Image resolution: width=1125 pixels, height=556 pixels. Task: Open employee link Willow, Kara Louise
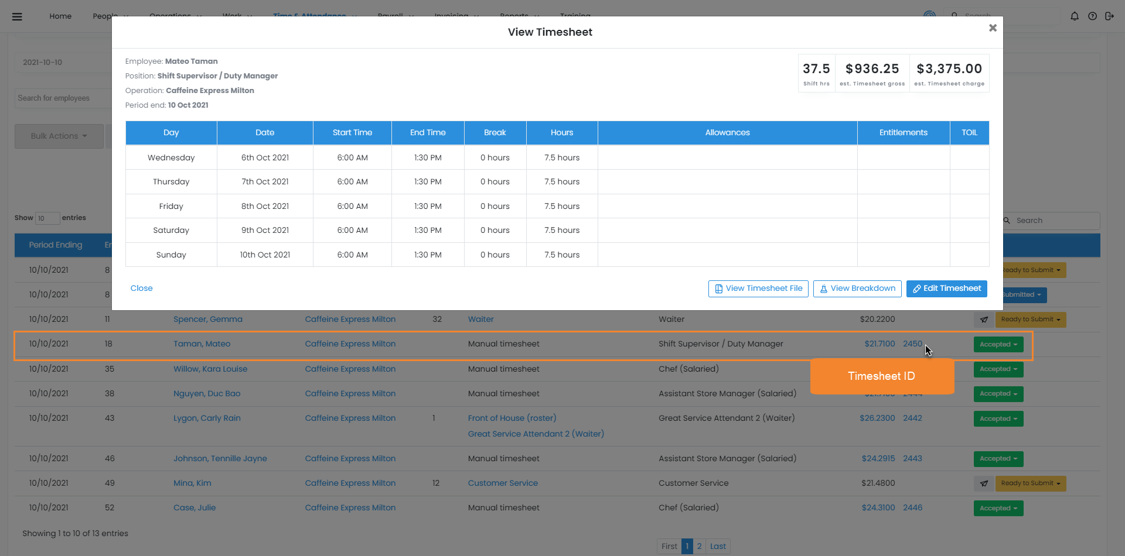point(210,369)
